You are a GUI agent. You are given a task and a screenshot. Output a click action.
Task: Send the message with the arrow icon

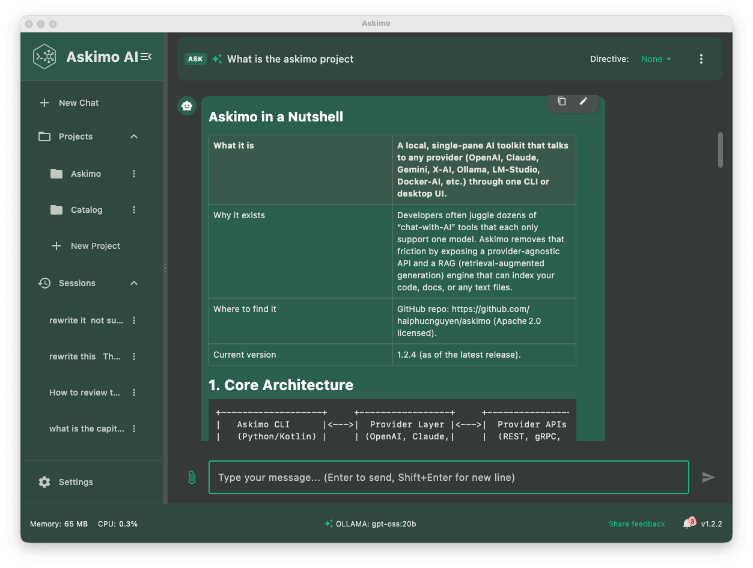click(708, 477)
